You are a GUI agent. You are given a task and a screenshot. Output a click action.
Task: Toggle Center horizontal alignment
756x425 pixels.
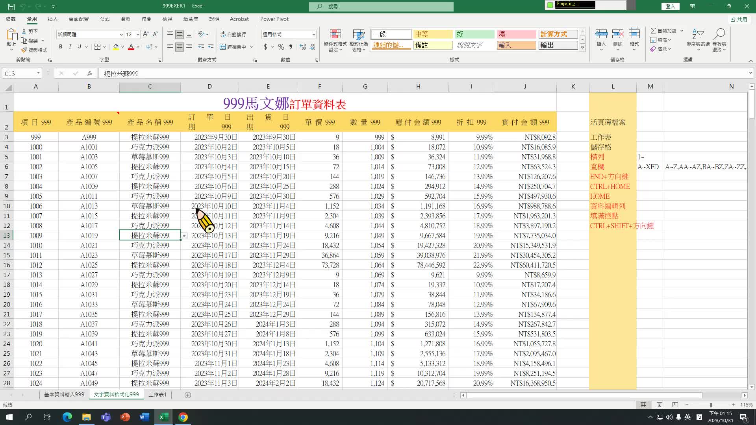180,47
